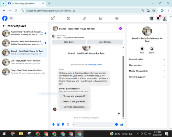Reload the page with refresh icon
Viewport: 172px width, 137px height.
coord(16,11)
